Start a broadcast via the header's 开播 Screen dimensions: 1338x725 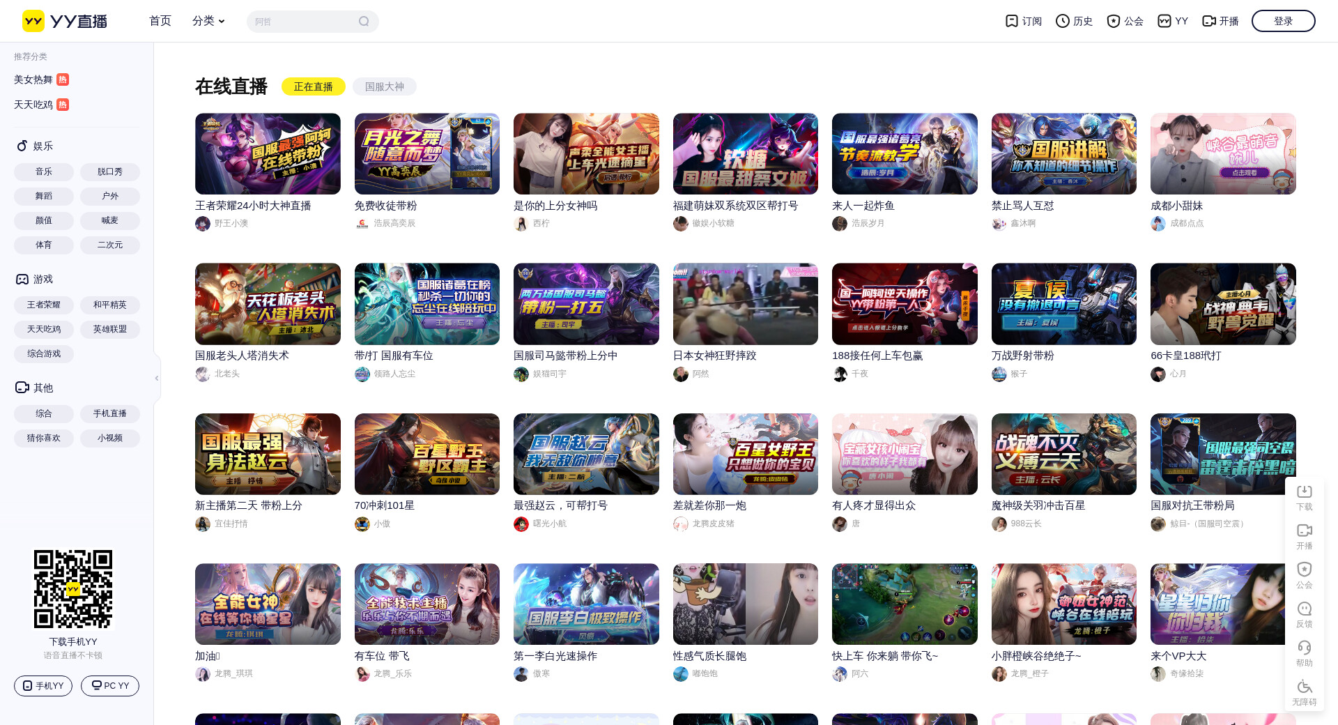coord(1220,21)
